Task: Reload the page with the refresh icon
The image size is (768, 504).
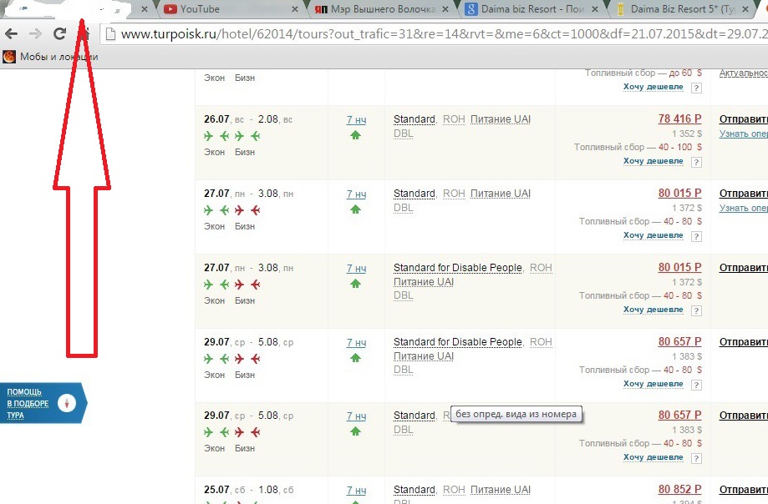Action: click(60, 33)
